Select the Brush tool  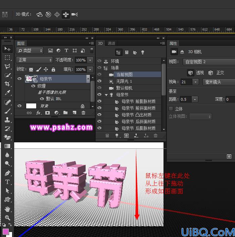(x=7, y=111)
